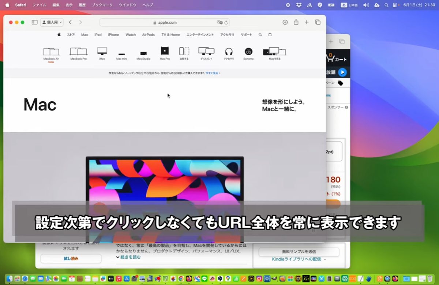Open the ウインドウ menu
The image size is (439, 285).
point(128,5)
